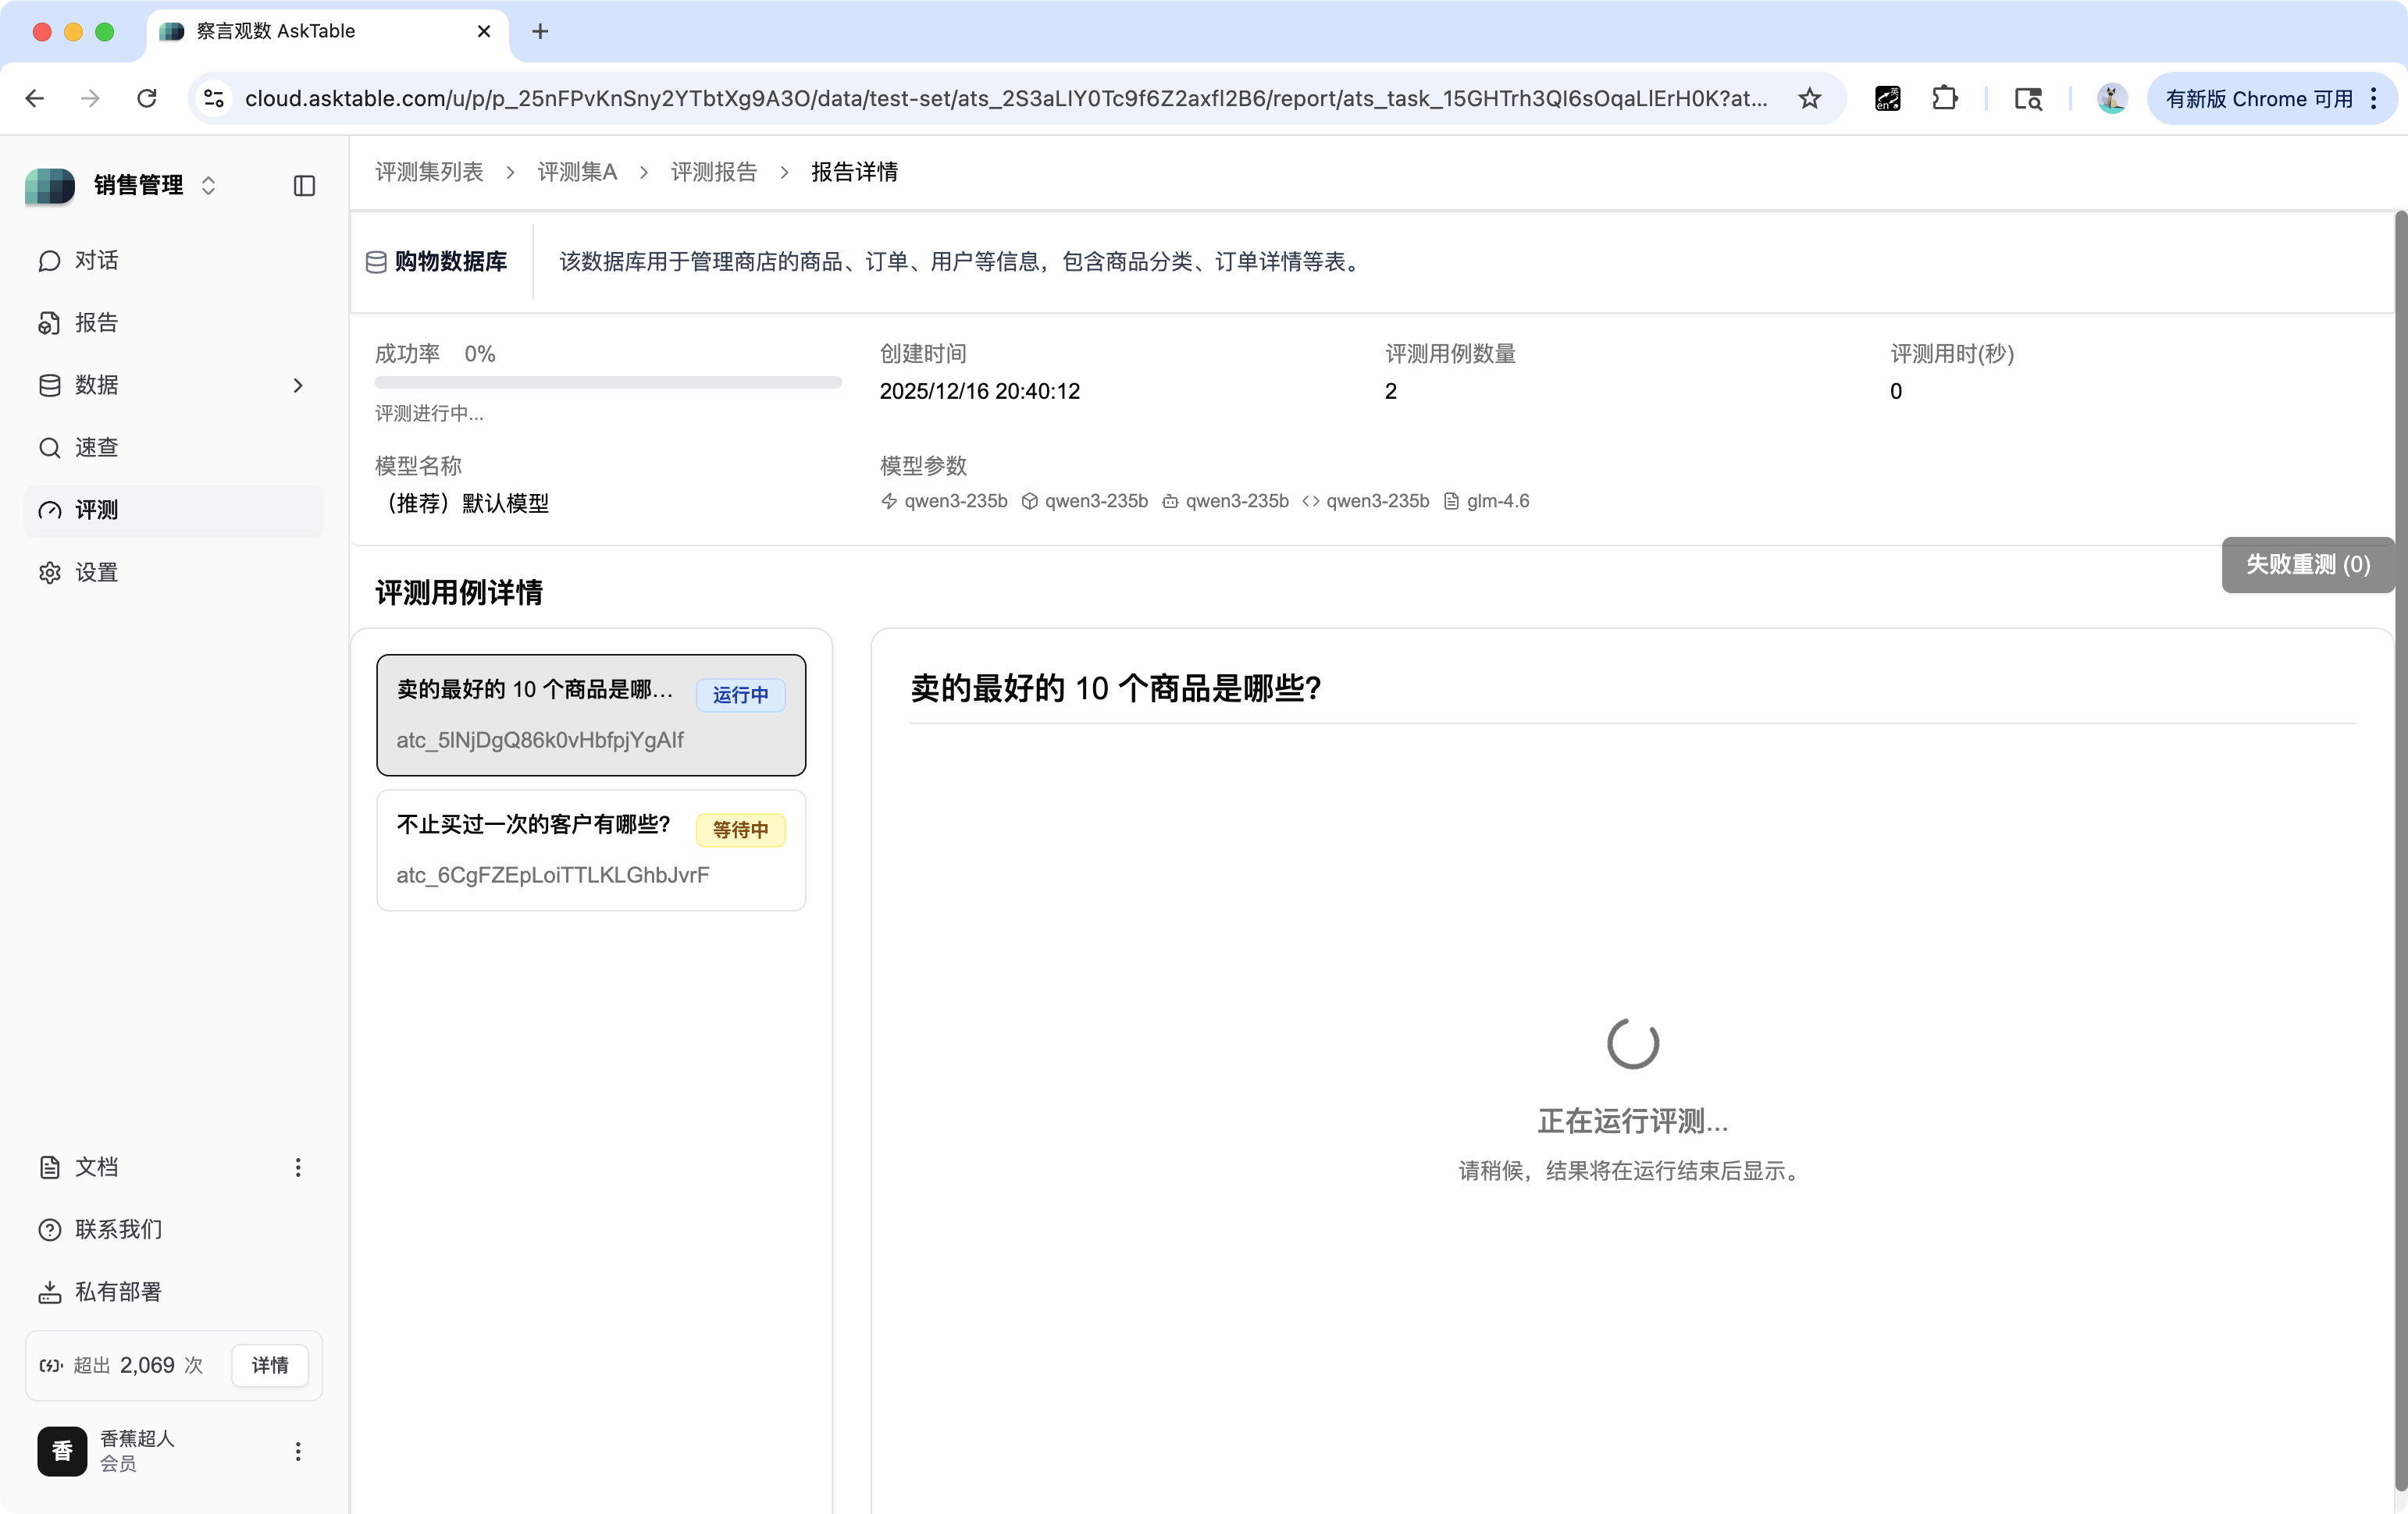Click the bookmark star in the address bar
The width and height of the screenshot is (2408, 1514).
coord(1810,98)
